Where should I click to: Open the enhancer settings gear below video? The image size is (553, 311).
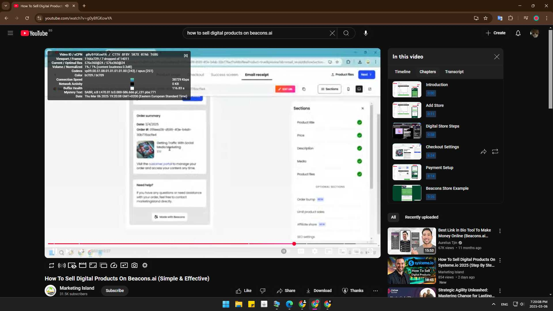(145, 266)
